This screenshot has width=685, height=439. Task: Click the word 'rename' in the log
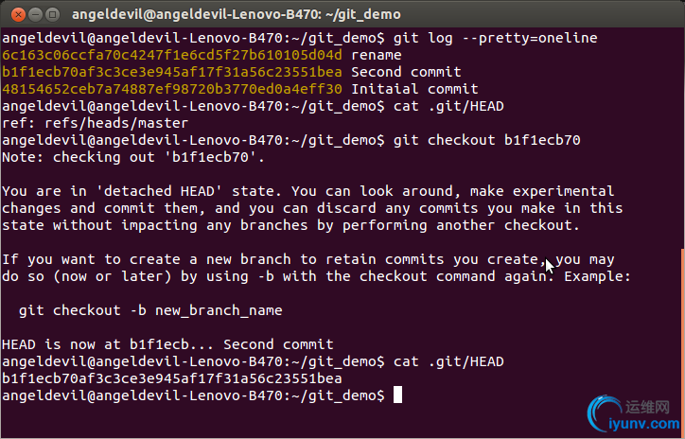377,54
